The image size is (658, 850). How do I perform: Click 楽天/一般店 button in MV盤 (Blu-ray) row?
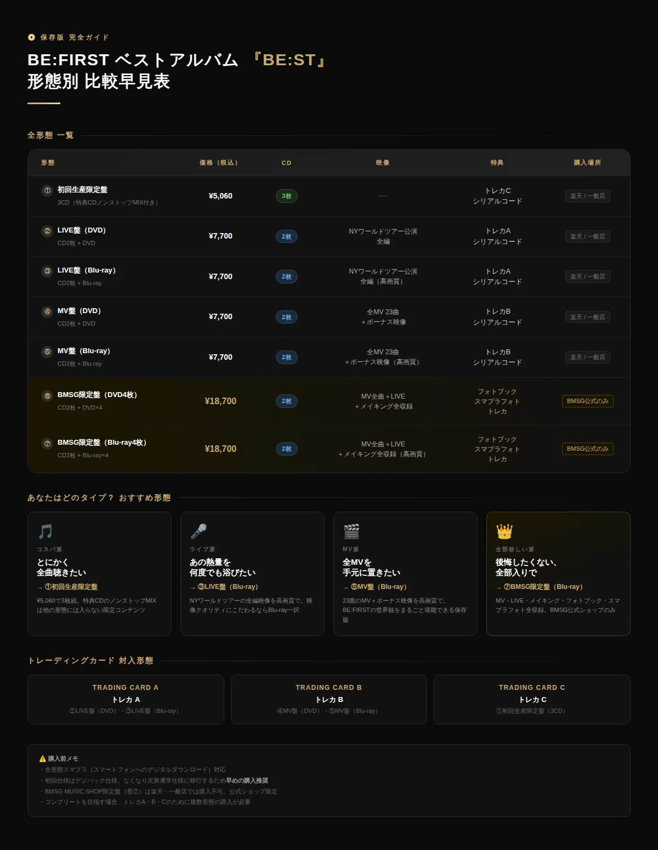click(x=587, y=357)
